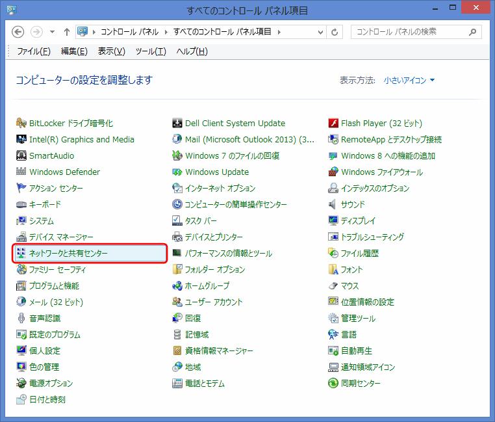
Task: Open the 同期センター green sync icon
Action: click(333, 383)
